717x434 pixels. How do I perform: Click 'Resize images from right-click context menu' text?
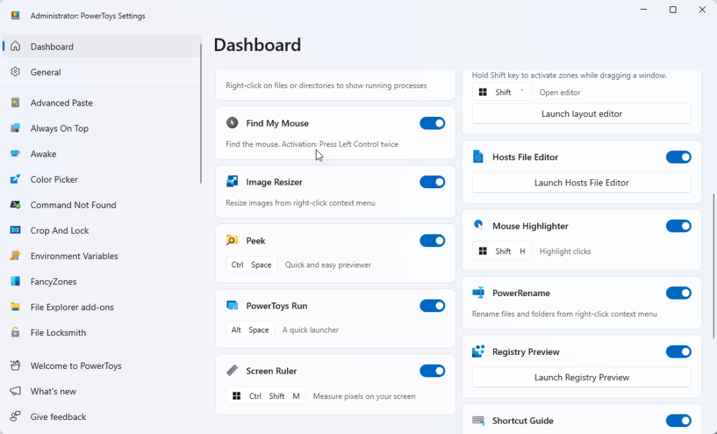click(x=300, y=202)
